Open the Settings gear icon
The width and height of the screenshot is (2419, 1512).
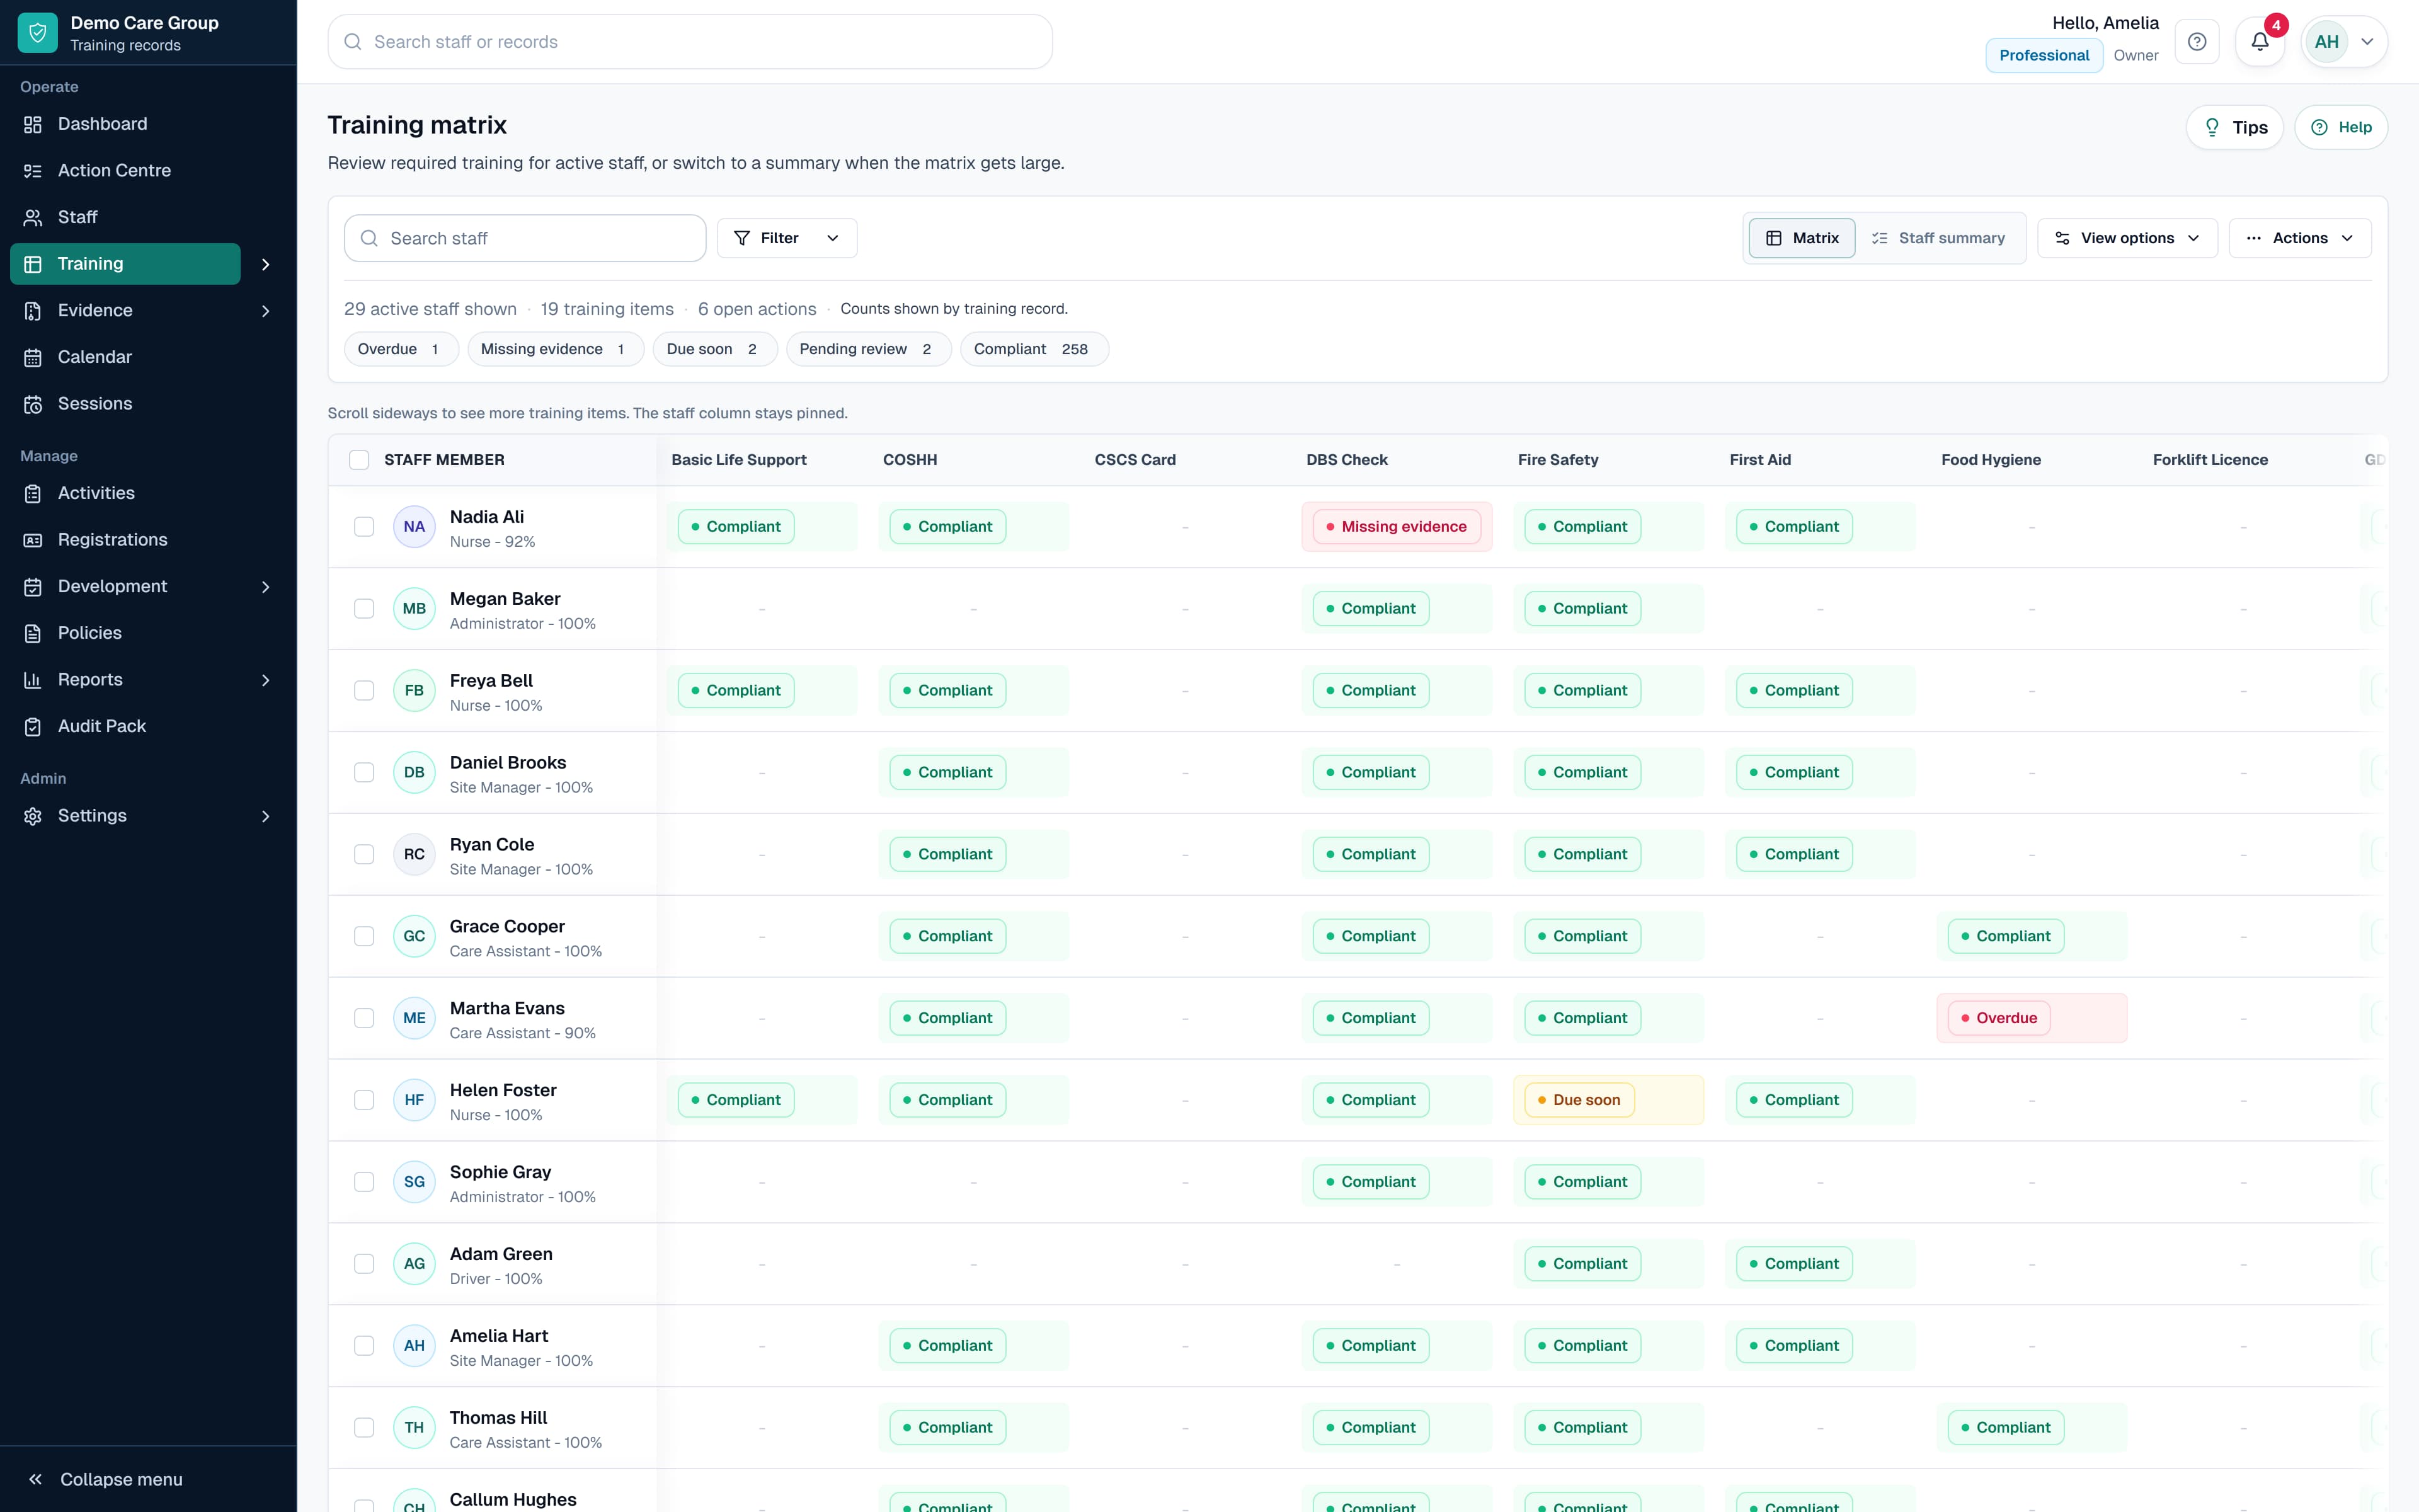tap(33, 816)
